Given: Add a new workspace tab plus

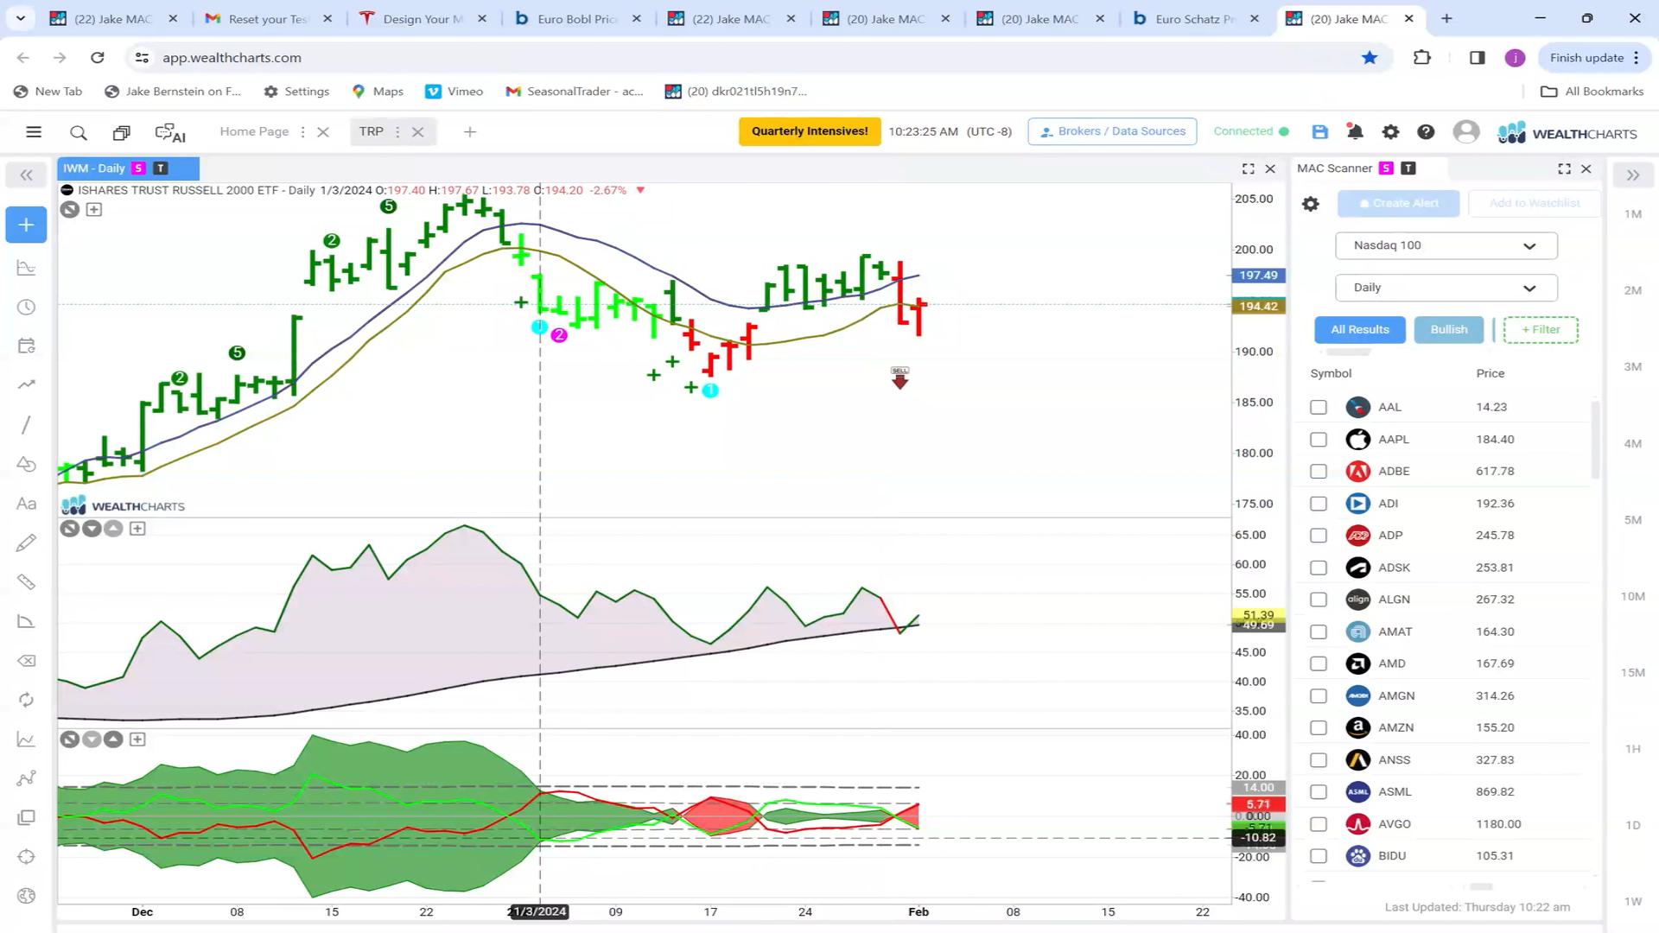Looking at the screenshot, I should click(470, 132).
